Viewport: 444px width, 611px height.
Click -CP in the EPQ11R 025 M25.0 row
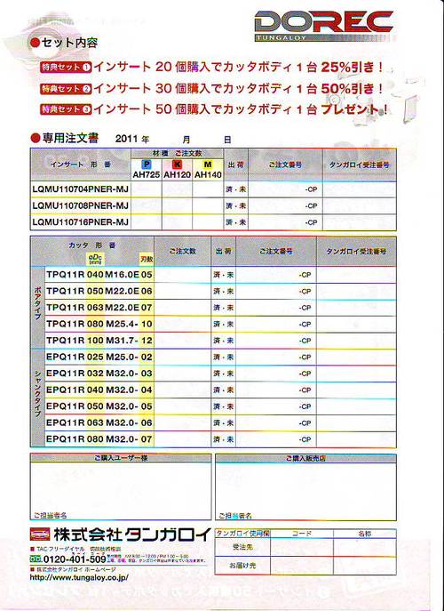point(305,357)
